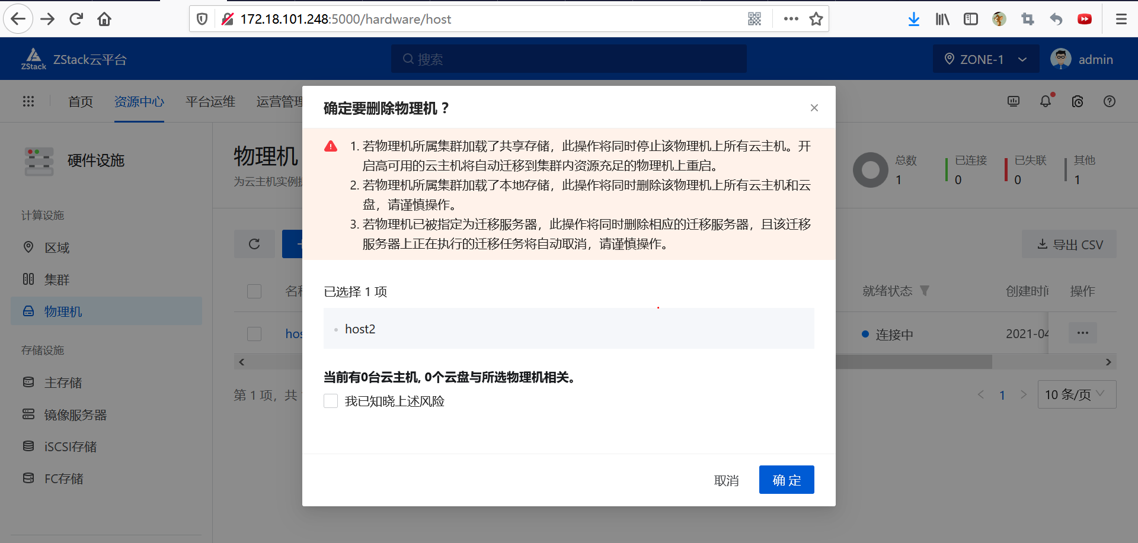The height and width of the screenshot is (543, 1138).
Task: Click the undo arrow extension icon
Action: point(1056,19)
